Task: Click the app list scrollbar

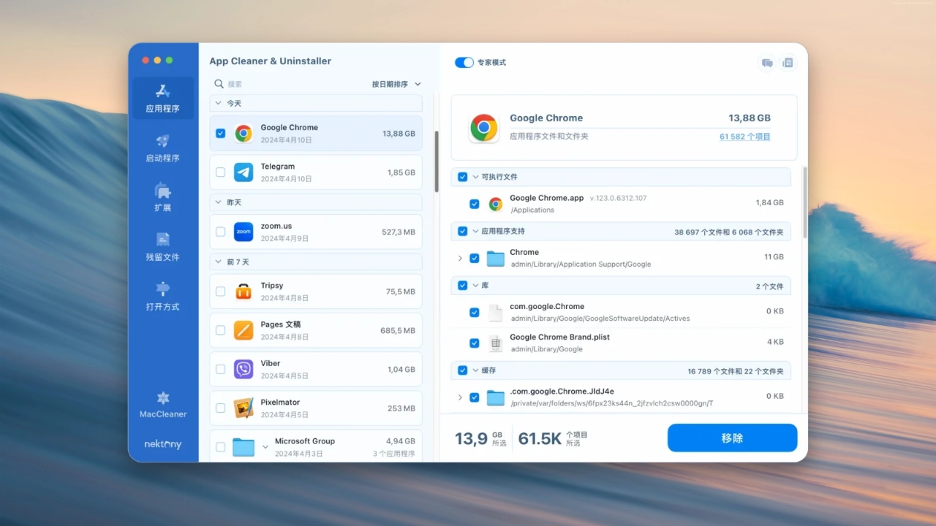Action: click(437, 161)
